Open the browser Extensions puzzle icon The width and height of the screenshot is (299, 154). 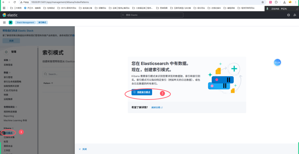pyautogui.click(x=276, y=2)
